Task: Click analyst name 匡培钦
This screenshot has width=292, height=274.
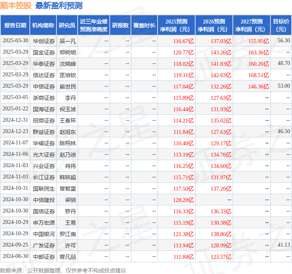Action: point(67,75)
